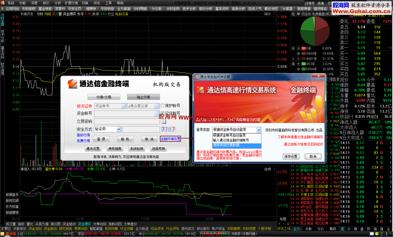Expand the 资金帐号 account number combo box
This screenshot has height=237, width=393.
click(157, 113)
